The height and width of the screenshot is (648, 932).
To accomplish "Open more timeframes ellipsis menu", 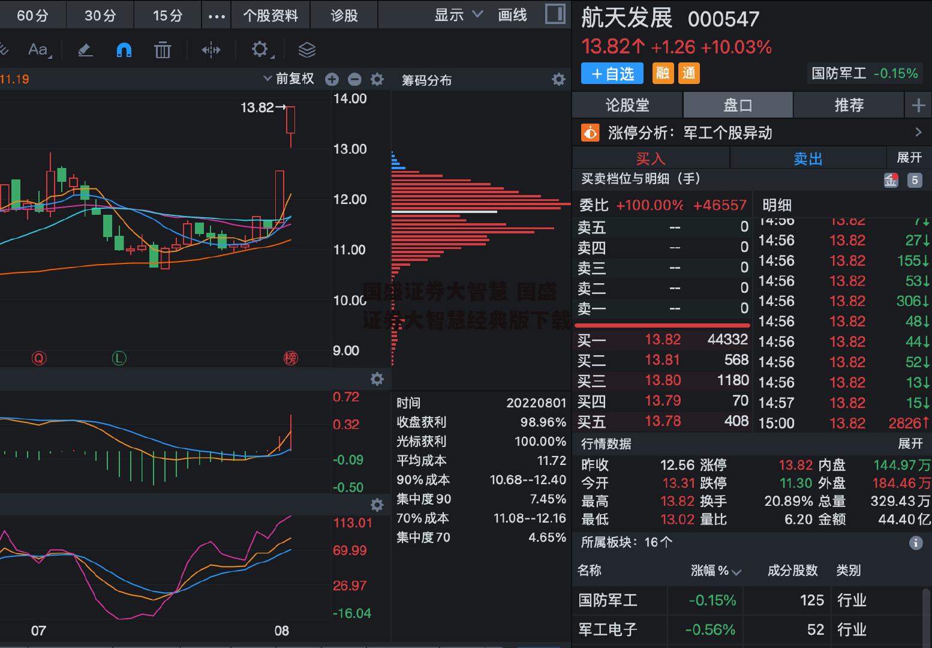I will coord(217,16).
